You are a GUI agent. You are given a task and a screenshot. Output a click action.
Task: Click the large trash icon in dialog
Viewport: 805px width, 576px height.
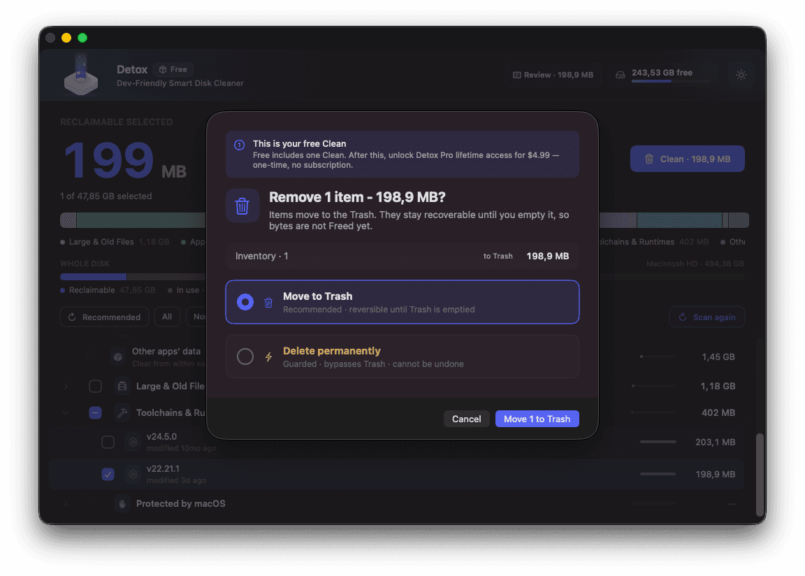242,206
